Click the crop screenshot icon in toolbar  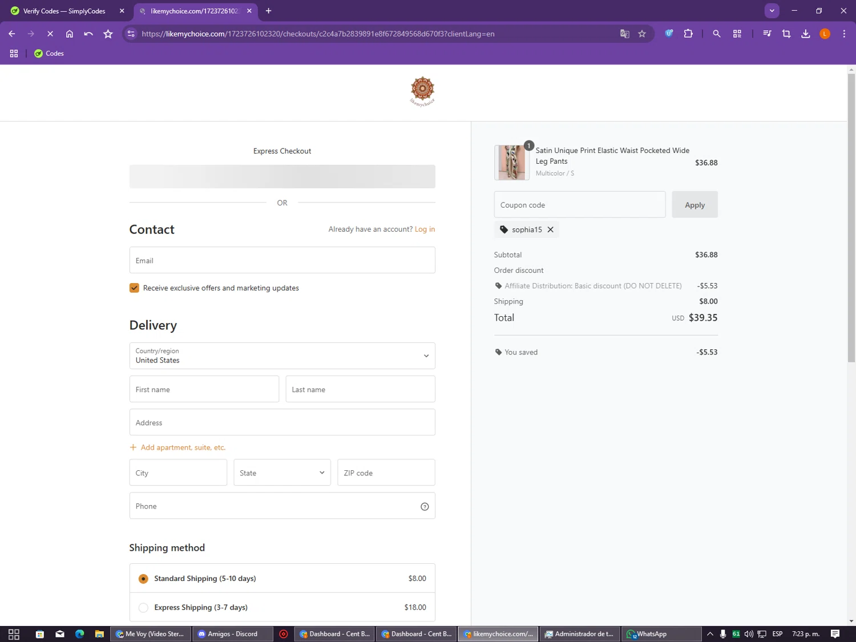786,34
